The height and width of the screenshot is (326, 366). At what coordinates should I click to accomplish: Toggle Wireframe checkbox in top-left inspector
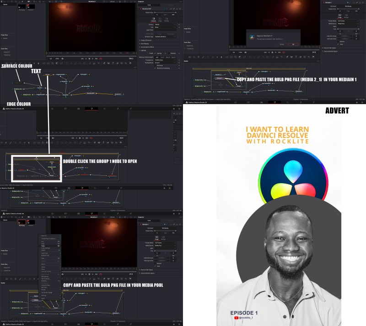[x=155, y=65]
